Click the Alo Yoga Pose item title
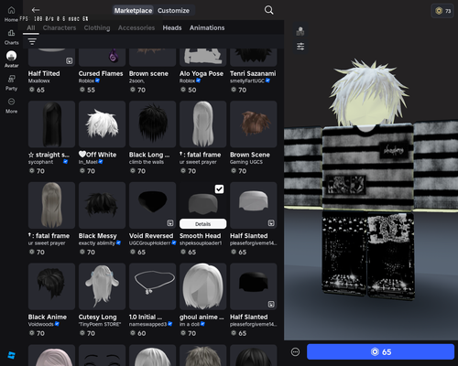This screenshot has height=366, width=458. point(202,73)
